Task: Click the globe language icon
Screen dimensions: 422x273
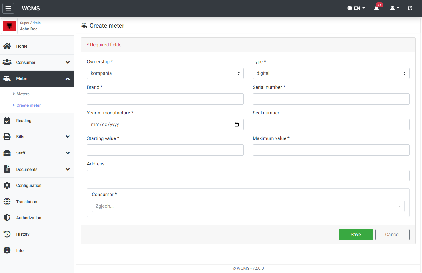Action: tap(350, 8)
